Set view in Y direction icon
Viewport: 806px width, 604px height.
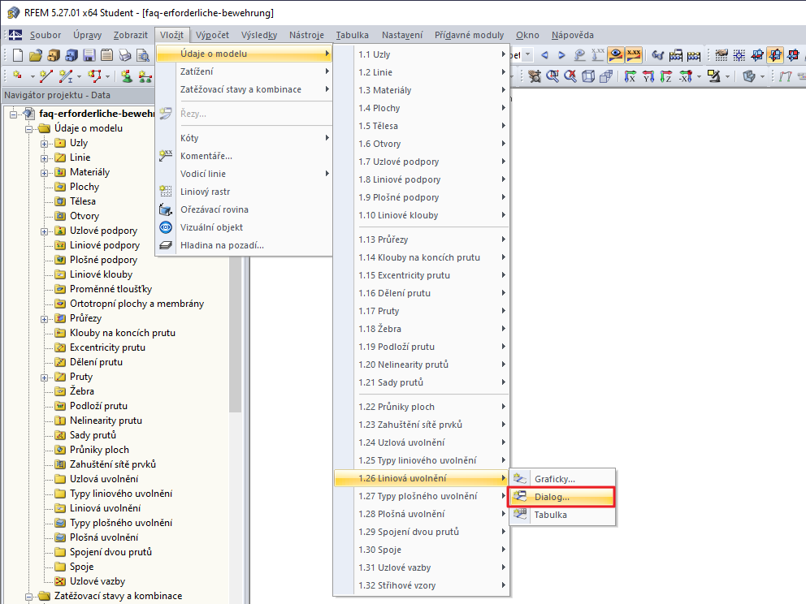(x=648, y=76)
